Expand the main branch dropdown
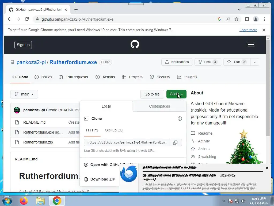Viewport: 274px width, 206px height. (x=24, y=94)
